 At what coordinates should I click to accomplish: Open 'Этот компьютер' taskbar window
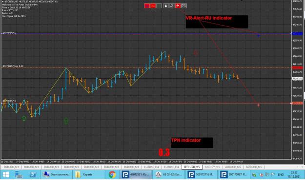57,174
